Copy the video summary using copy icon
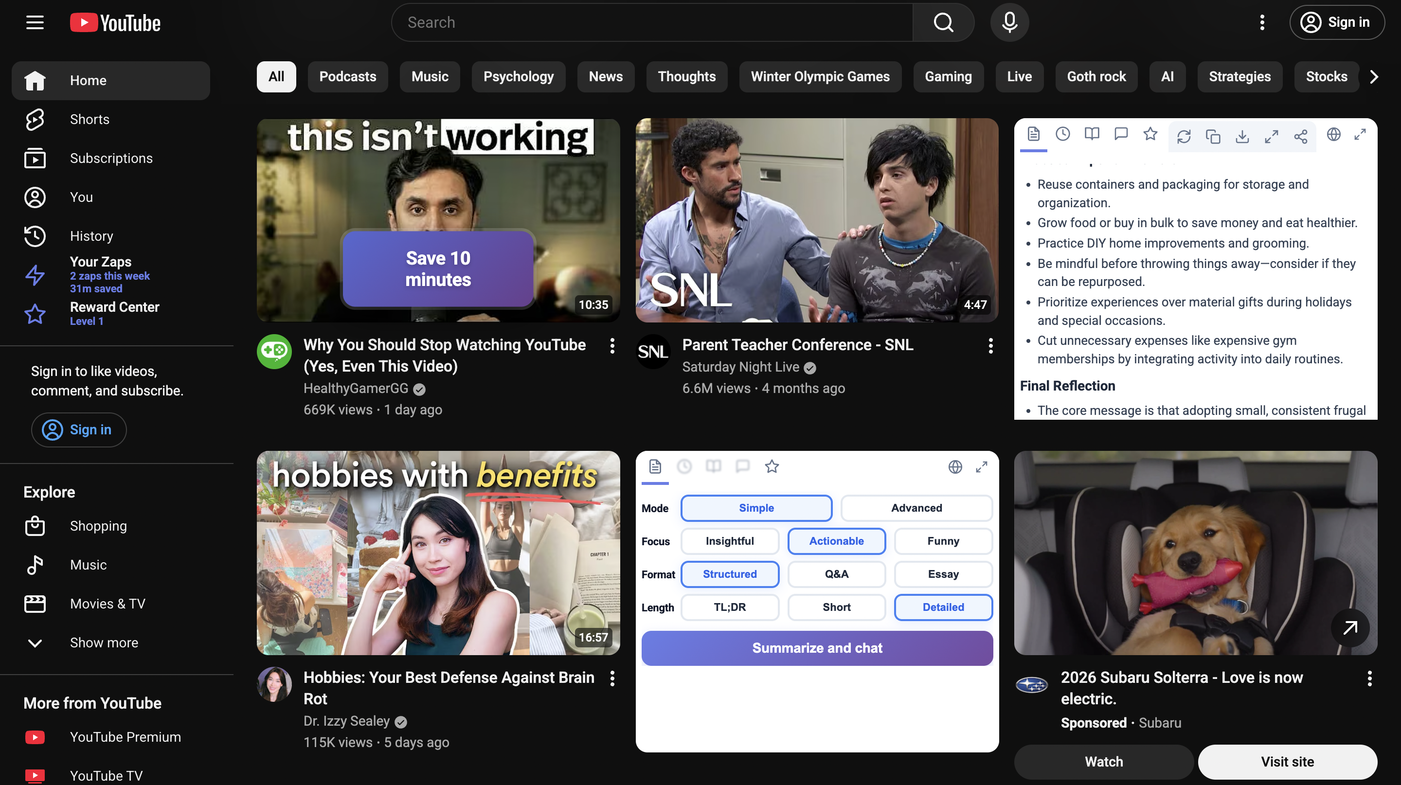Image resolution: width=1401 pixels, height=785 pixels. pyautogui.click(x=1213, y=137)
